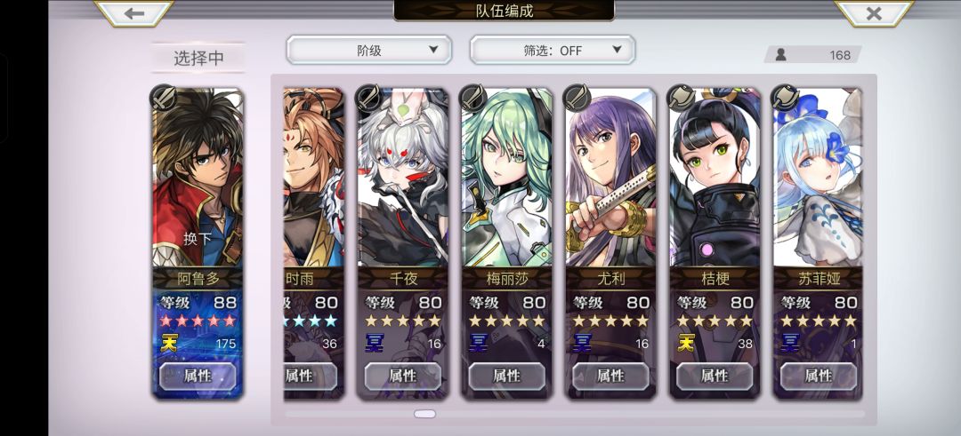Screen dimensions: 961x436
Task: Open 属性 for 千夜
Action: (x=403, y=377)
